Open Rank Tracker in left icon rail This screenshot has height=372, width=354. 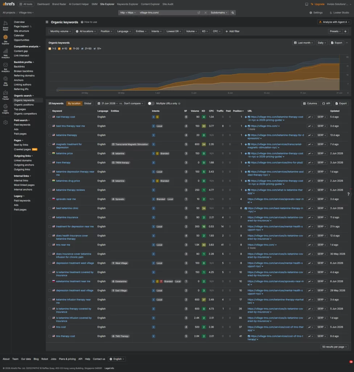(x=5, y=95)
